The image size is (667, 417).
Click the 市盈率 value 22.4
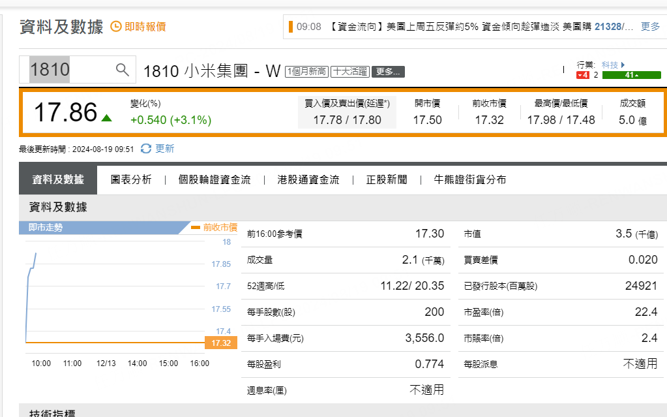click(646, 312)
